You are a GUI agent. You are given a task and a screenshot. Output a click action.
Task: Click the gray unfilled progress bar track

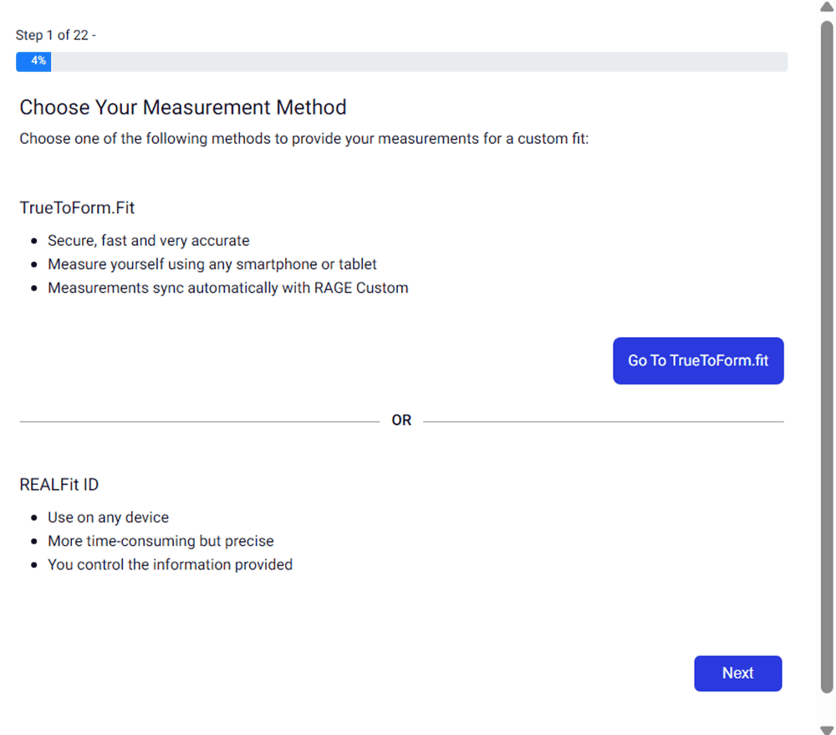tap(418, 61)
